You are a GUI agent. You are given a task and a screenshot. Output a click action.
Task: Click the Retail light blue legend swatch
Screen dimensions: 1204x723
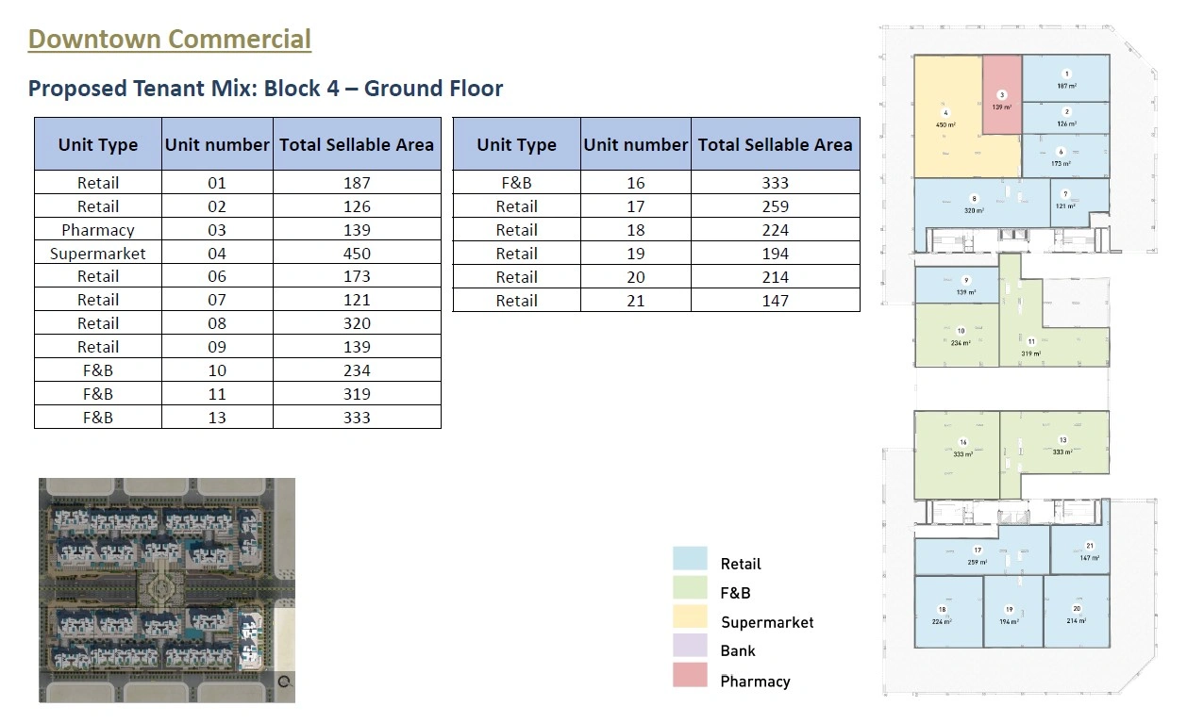tap(690, 558)
